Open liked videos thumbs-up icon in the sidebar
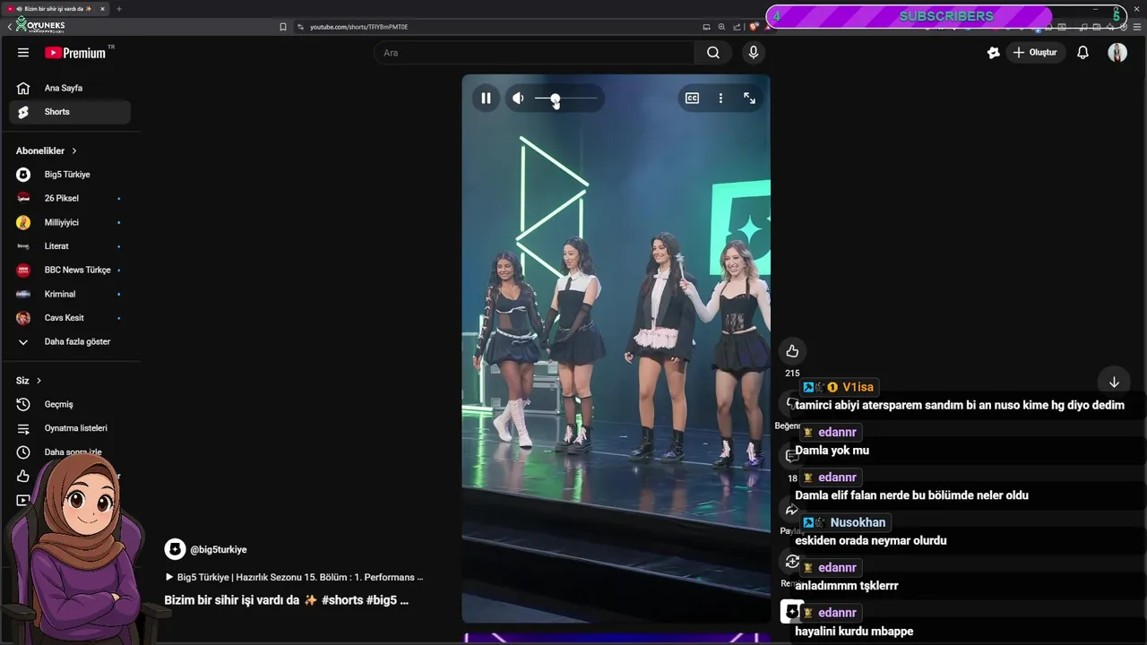1147x645 pixels. (x=23, y=476)
